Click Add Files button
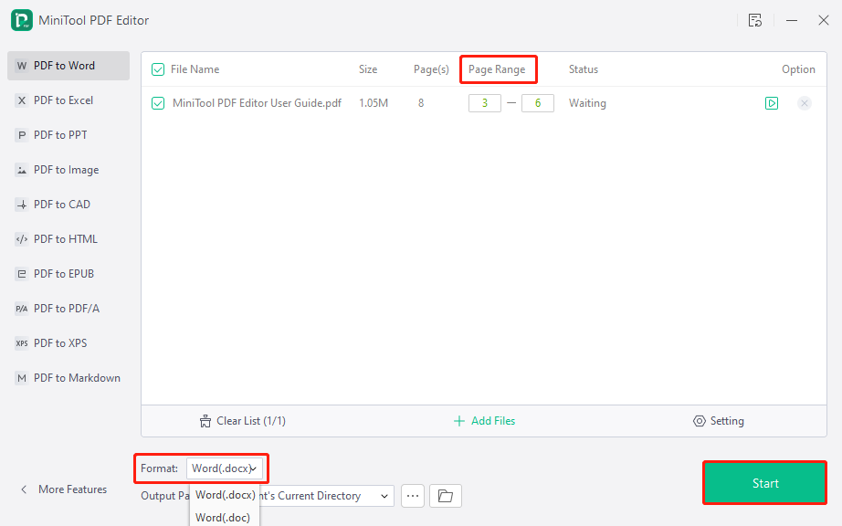Screen dimensions: 842x526 [x=484, y=421]
